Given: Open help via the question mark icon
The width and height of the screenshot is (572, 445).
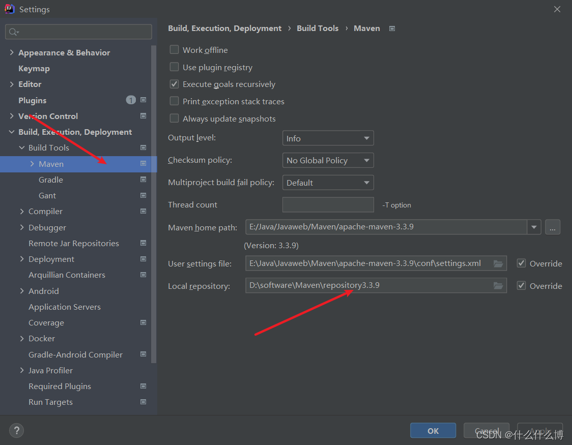Looking at the screenshot, I should pos(16,430).
